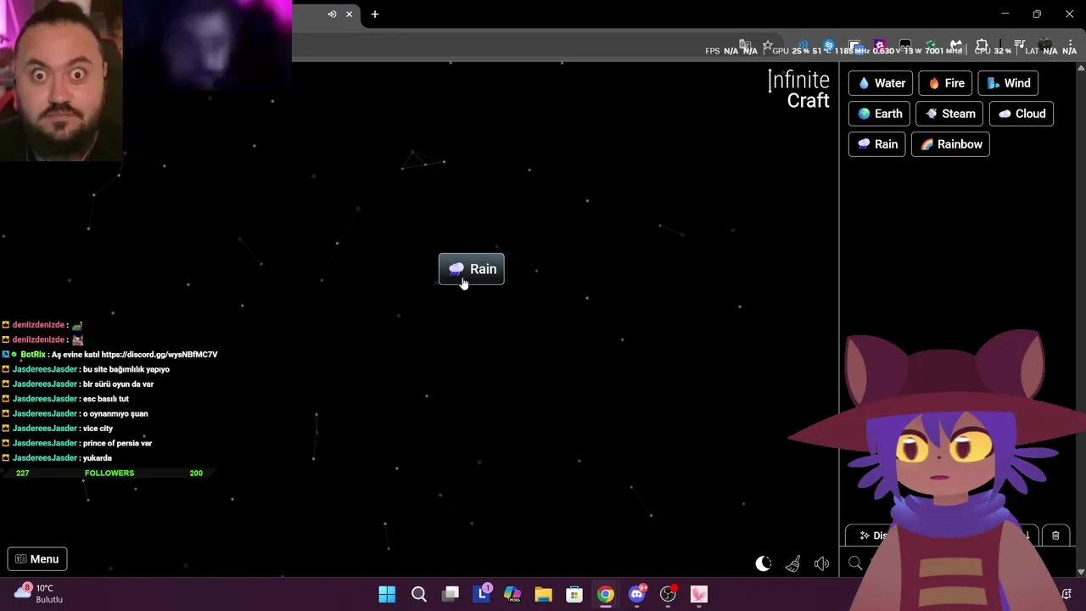Select the Fire element in sidebar

click(x=945, y=83)
